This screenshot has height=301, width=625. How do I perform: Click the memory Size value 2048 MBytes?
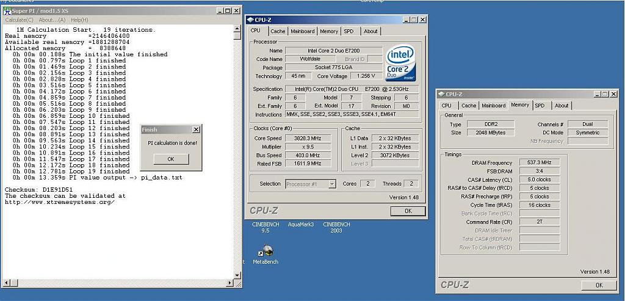point(491,132)
